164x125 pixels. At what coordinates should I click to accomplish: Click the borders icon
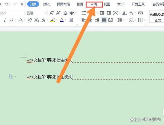pyautogui.click(x=140, y=20)
